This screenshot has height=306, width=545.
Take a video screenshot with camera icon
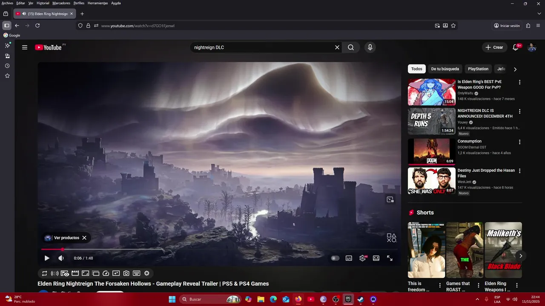pos(126,273)
